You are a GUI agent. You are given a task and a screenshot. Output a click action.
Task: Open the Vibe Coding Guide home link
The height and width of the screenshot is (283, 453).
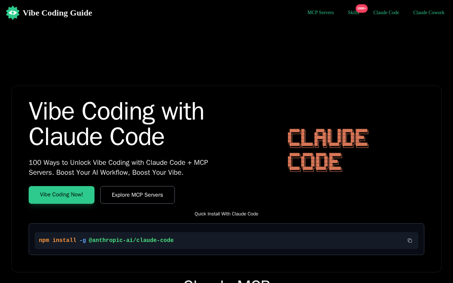49,13
